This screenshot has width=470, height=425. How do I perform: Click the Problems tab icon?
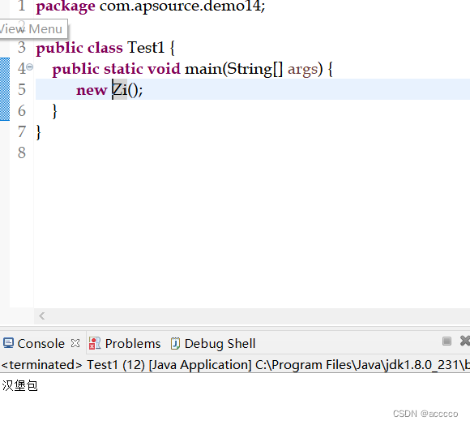[x=95, y=344]
